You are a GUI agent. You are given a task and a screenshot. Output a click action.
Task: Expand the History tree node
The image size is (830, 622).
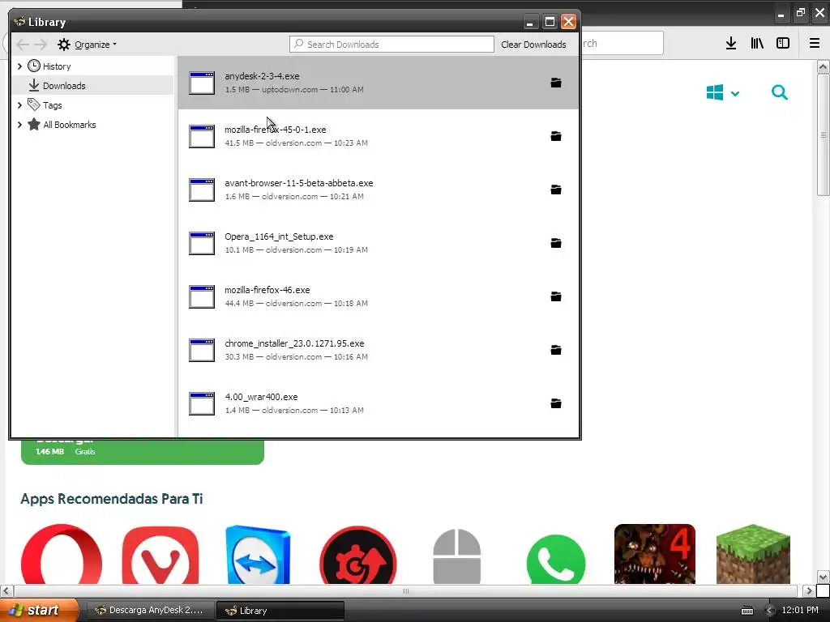[19, 66]
